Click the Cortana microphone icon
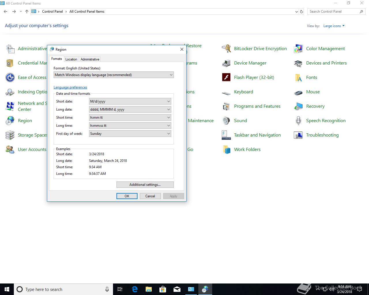The width and height of the screenshot is (369, 295). [x=107, y=289]
